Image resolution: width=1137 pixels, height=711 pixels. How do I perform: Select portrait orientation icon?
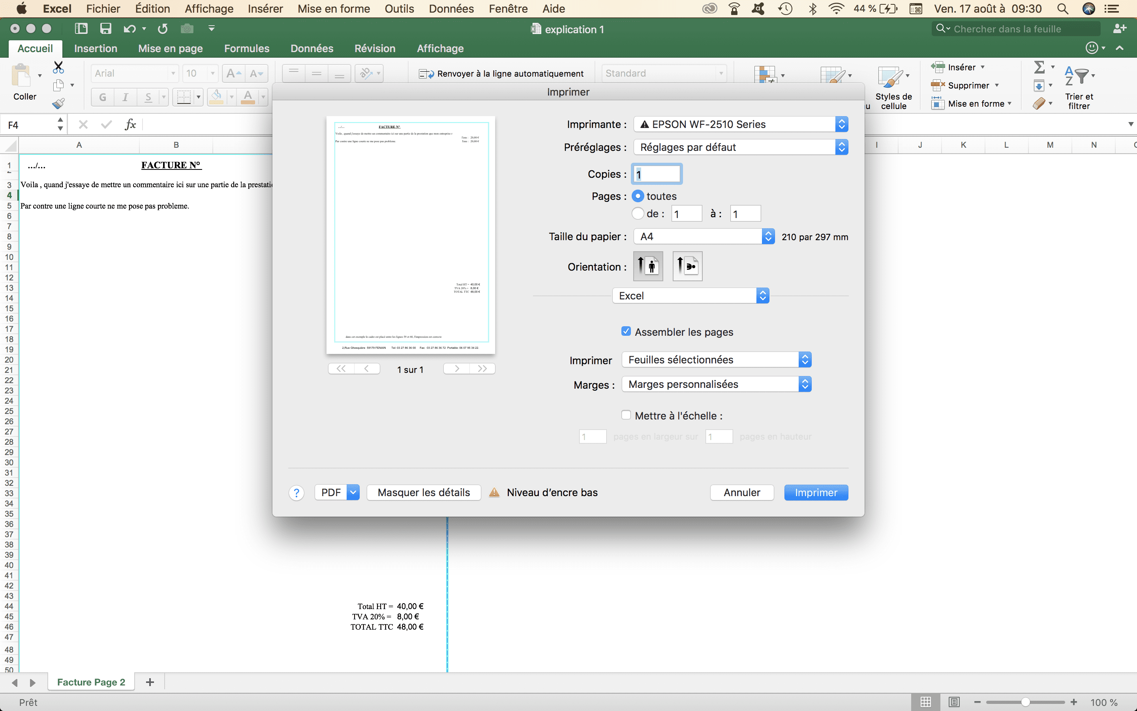(648, 266)
